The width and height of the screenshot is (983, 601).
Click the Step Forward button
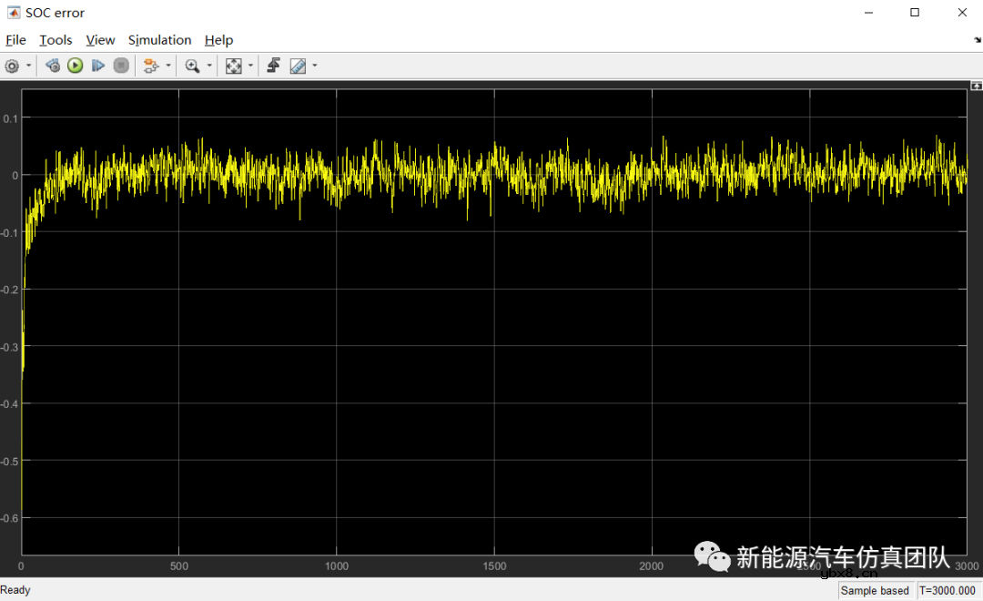[x=98, y=66]
